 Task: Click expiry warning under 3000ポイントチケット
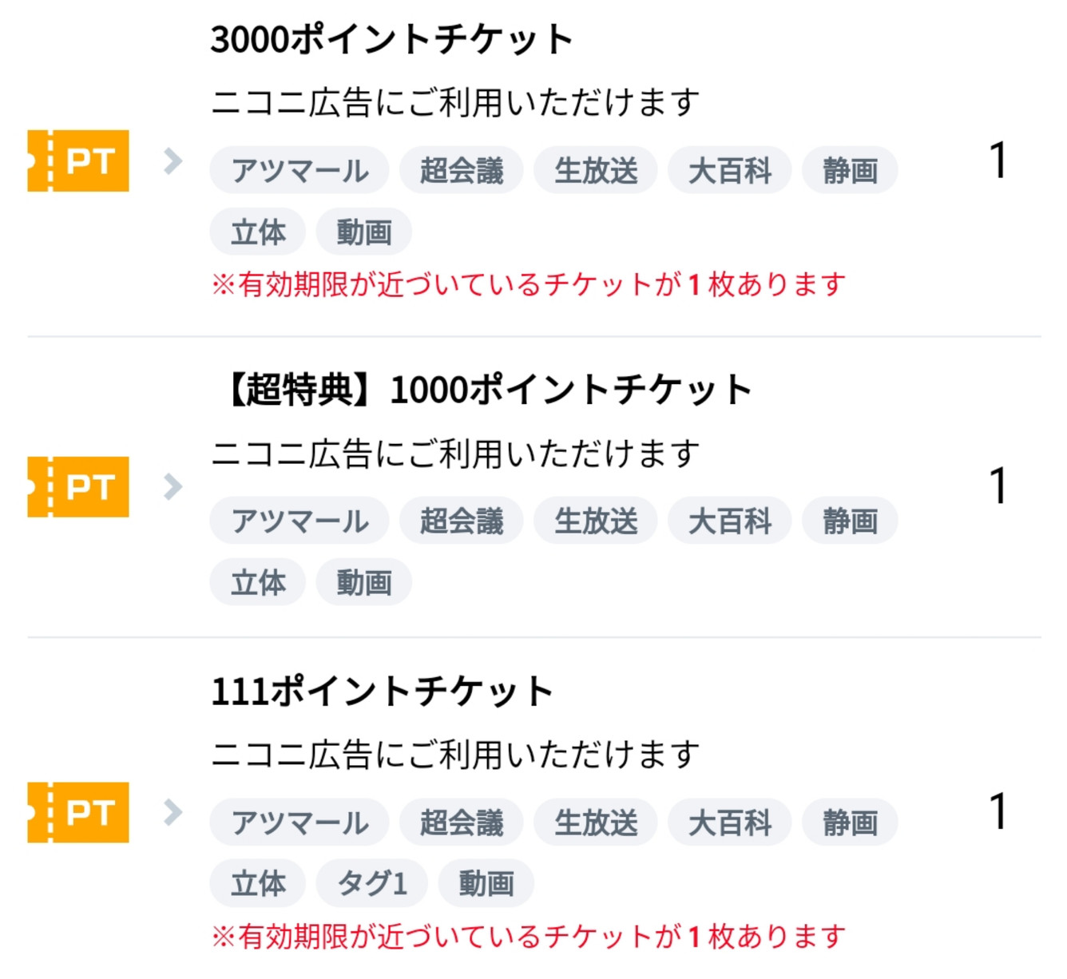coord(528,284)
